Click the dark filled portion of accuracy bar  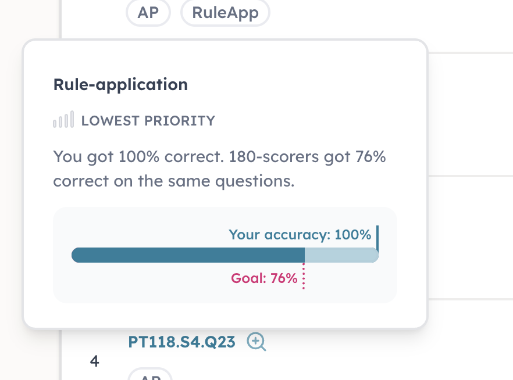point(188,255)
